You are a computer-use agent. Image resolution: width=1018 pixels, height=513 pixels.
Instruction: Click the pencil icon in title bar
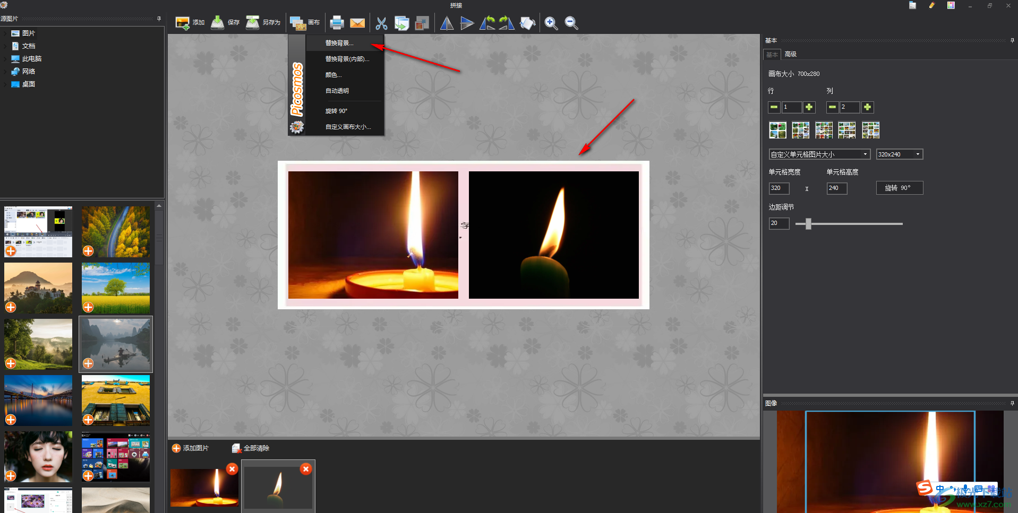point(931,5)
